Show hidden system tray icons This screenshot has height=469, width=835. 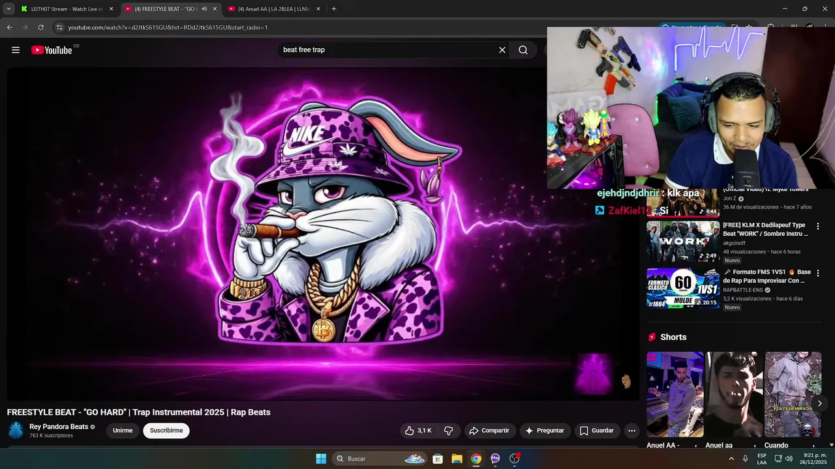[x=731, y=459]
